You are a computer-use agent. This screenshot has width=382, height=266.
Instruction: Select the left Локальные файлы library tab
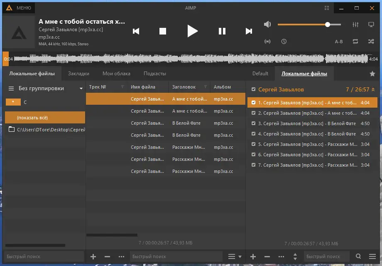[32, 74]
